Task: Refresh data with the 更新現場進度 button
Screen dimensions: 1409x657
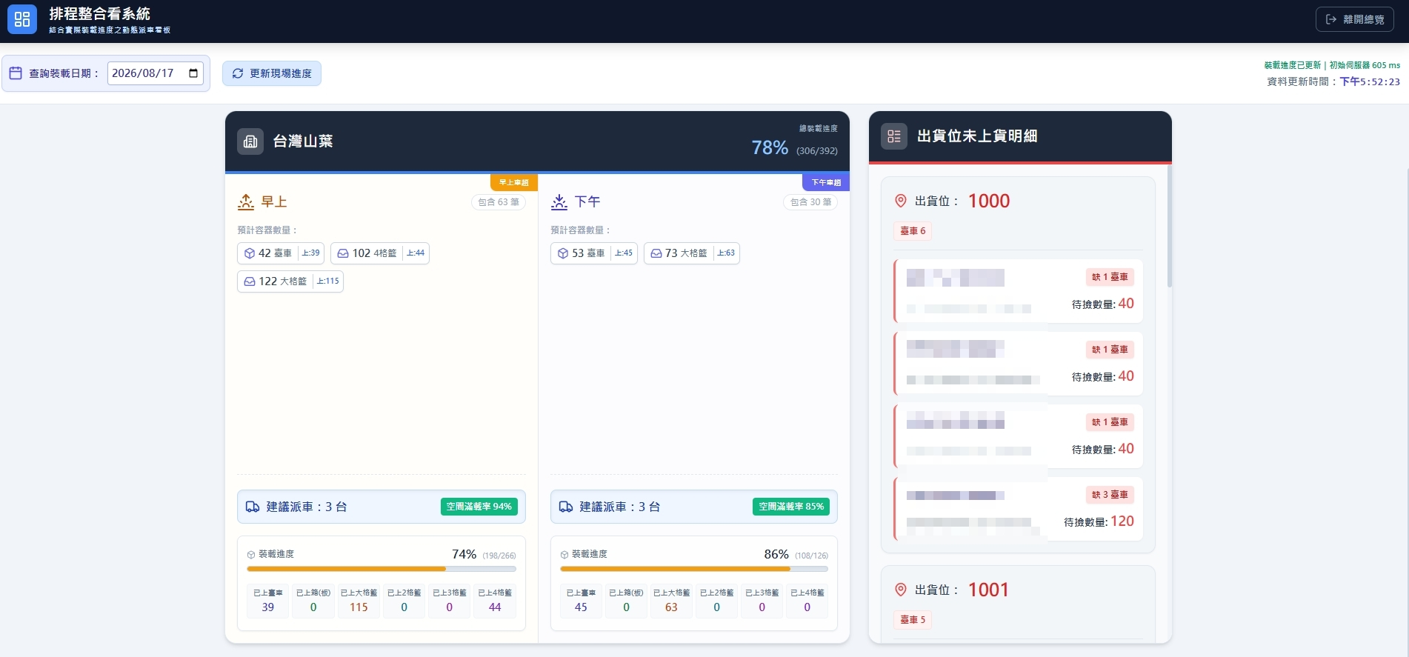Action: [x=272, y=73]
